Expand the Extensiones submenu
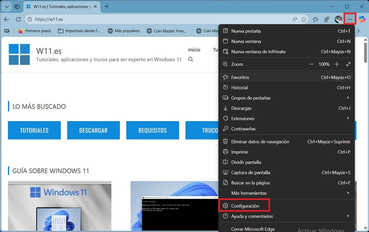This screenshot has width=369, height=232. coord(348,118)
